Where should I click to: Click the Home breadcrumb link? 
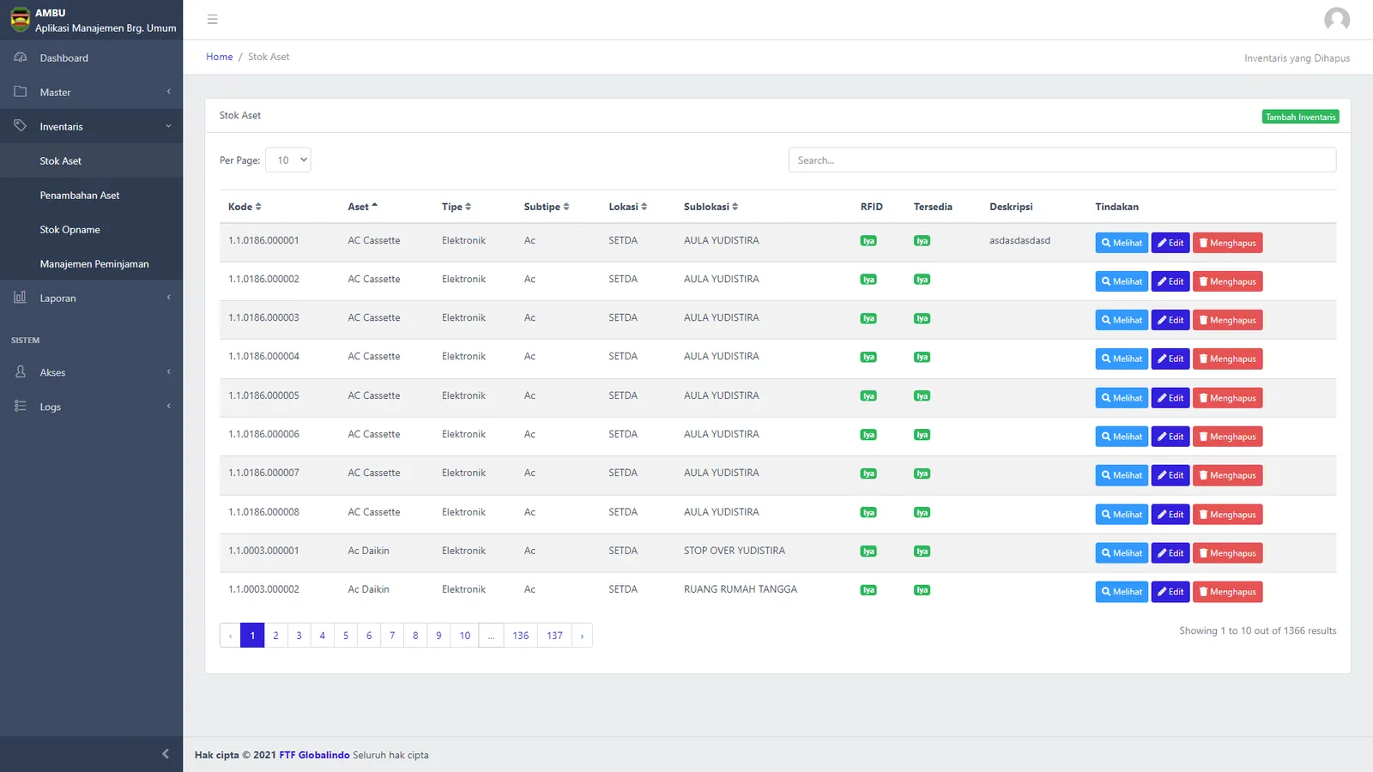pos(219,57)
